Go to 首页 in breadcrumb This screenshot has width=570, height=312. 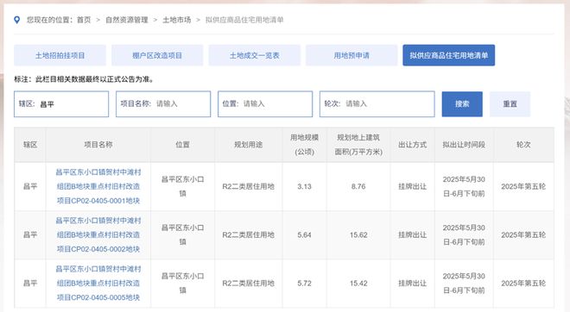coord(84,20)
